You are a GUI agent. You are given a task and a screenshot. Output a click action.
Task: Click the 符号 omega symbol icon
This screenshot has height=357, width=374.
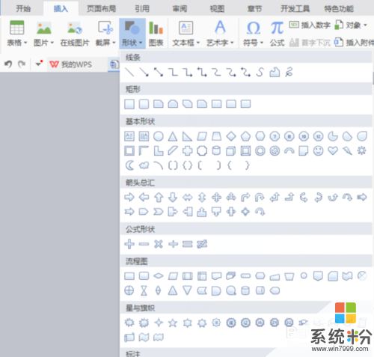point(254,28)
